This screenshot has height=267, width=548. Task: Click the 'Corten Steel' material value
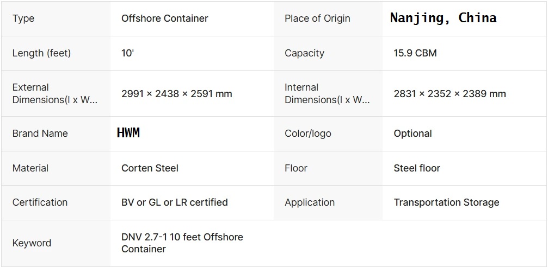coord(150,168)
